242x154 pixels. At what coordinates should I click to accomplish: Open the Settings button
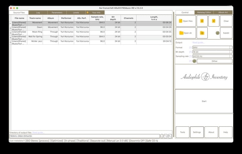[197, 132]
